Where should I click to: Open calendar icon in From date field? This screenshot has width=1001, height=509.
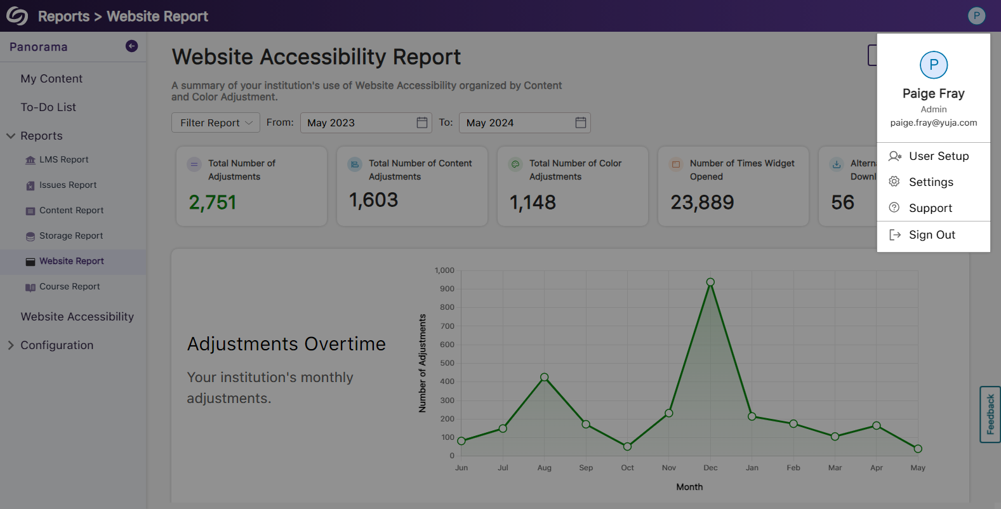point(421,122)
